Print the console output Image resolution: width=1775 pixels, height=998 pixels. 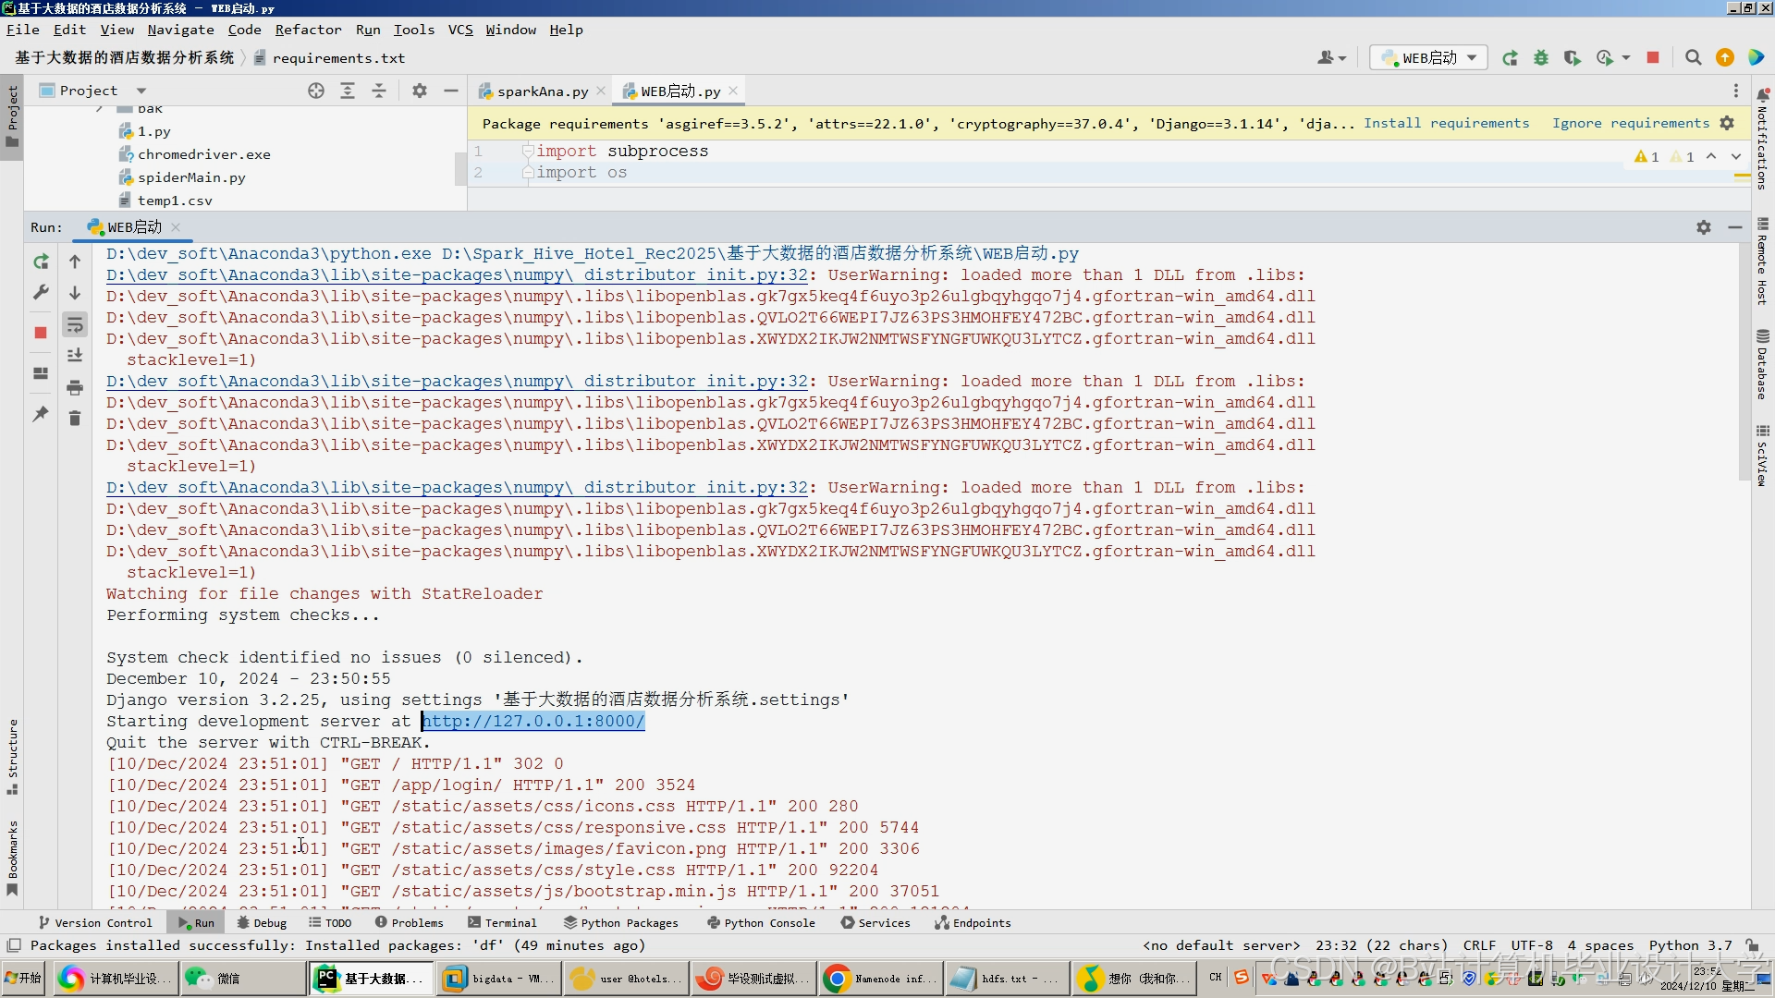[75, 388]
